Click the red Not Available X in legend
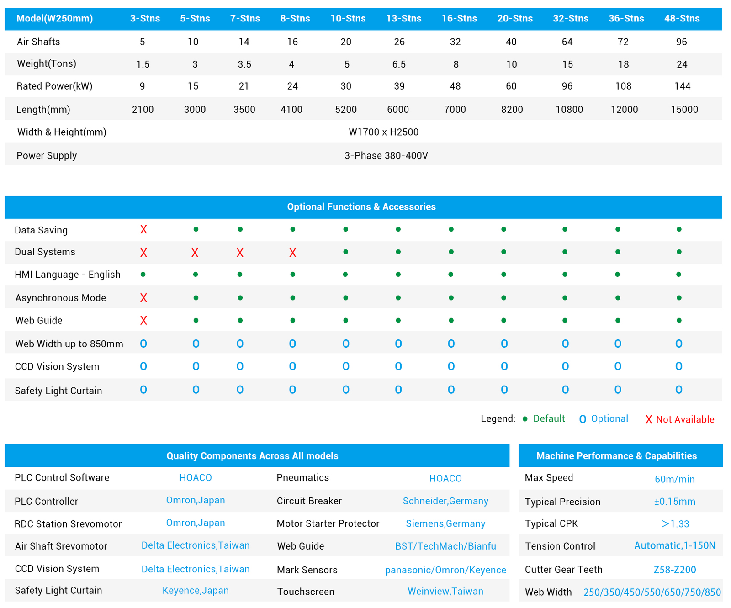The image size is (731, 608). coord(648,419)
